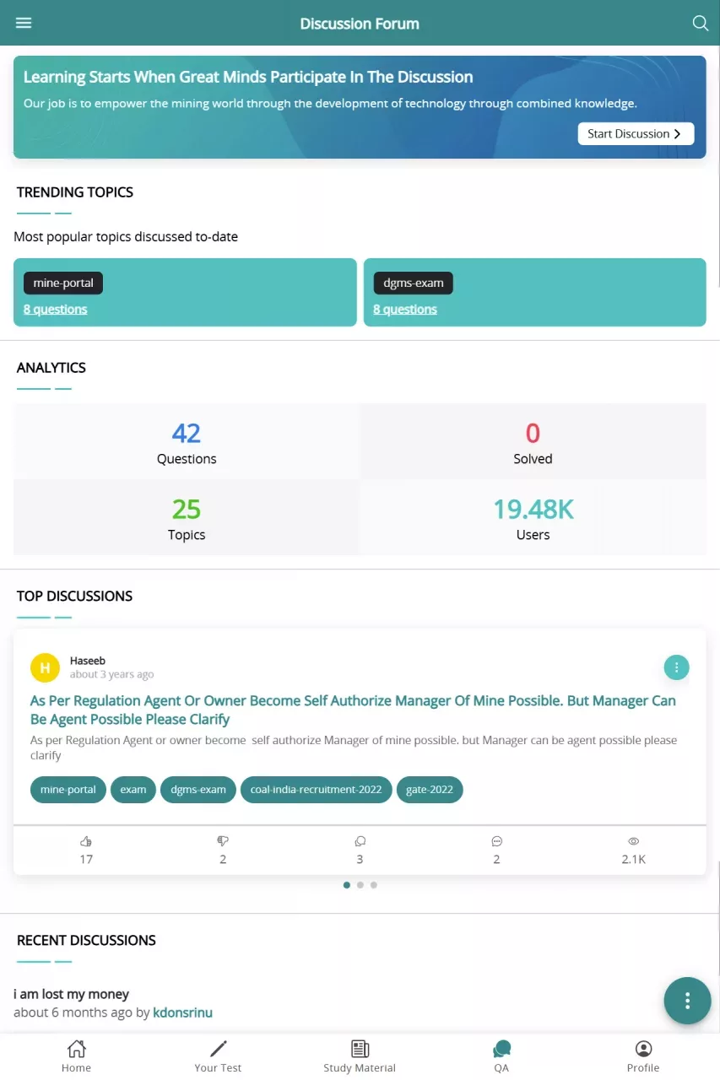Show the third top discussion slide dot
720x1080 pixels.
374,885
